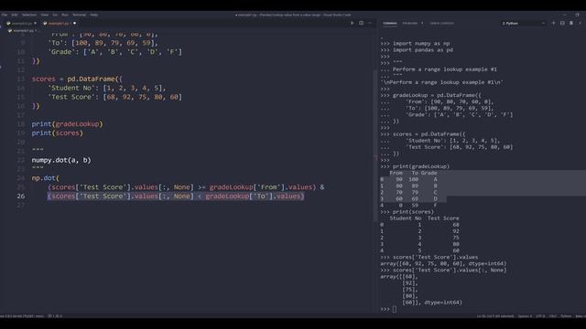This screenshot has height=329, width=586.
Task: Click the CRLF end-of-line setting in status bar
Action: [553, 316]
